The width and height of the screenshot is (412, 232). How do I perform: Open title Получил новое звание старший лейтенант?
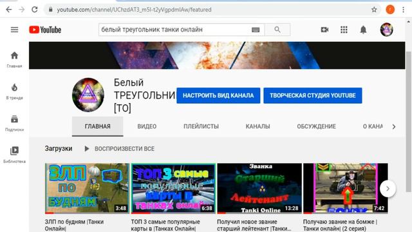coord(254,225)
